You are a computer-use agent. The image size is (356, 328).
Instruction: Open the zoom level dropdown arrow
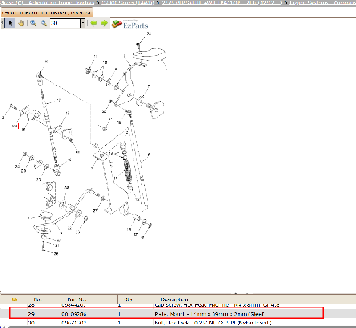pyautogui.click(x=84, y=23)
